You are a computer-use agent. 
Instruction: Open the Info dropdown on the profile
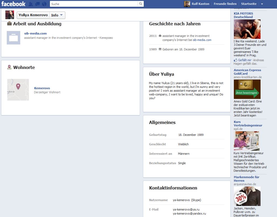click(x=57, y=15)
